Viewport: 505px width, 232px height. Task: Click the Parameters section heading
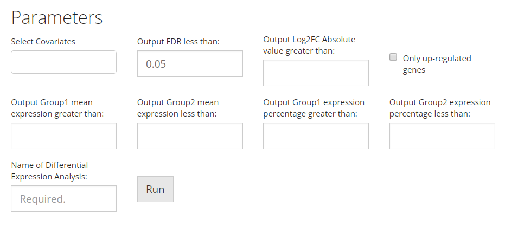click(57, 17)
